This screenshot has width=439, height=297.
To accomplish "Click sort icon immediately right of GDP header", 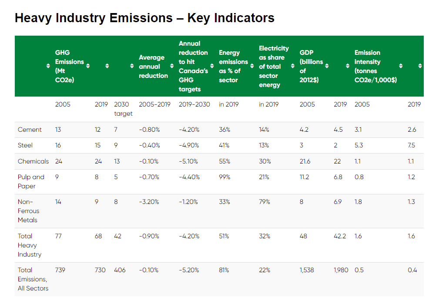I will 327,66.
